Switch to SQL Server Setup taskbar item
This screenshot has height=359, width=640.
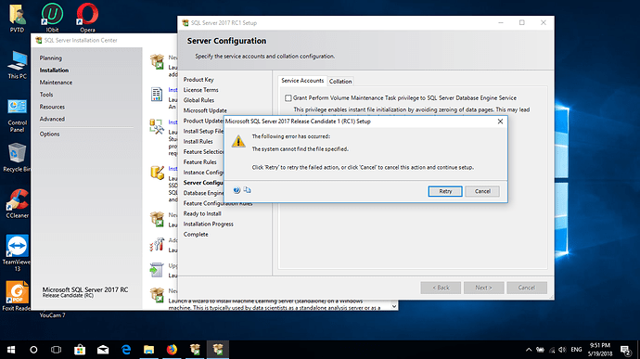click(x=218, y=350)
